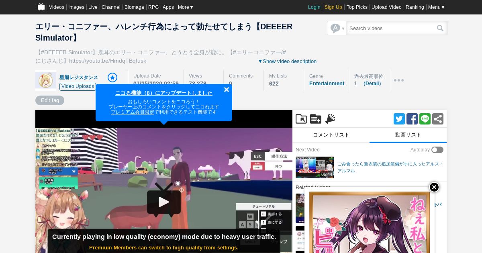Open the Channel menu item

(x=111, y=7)
